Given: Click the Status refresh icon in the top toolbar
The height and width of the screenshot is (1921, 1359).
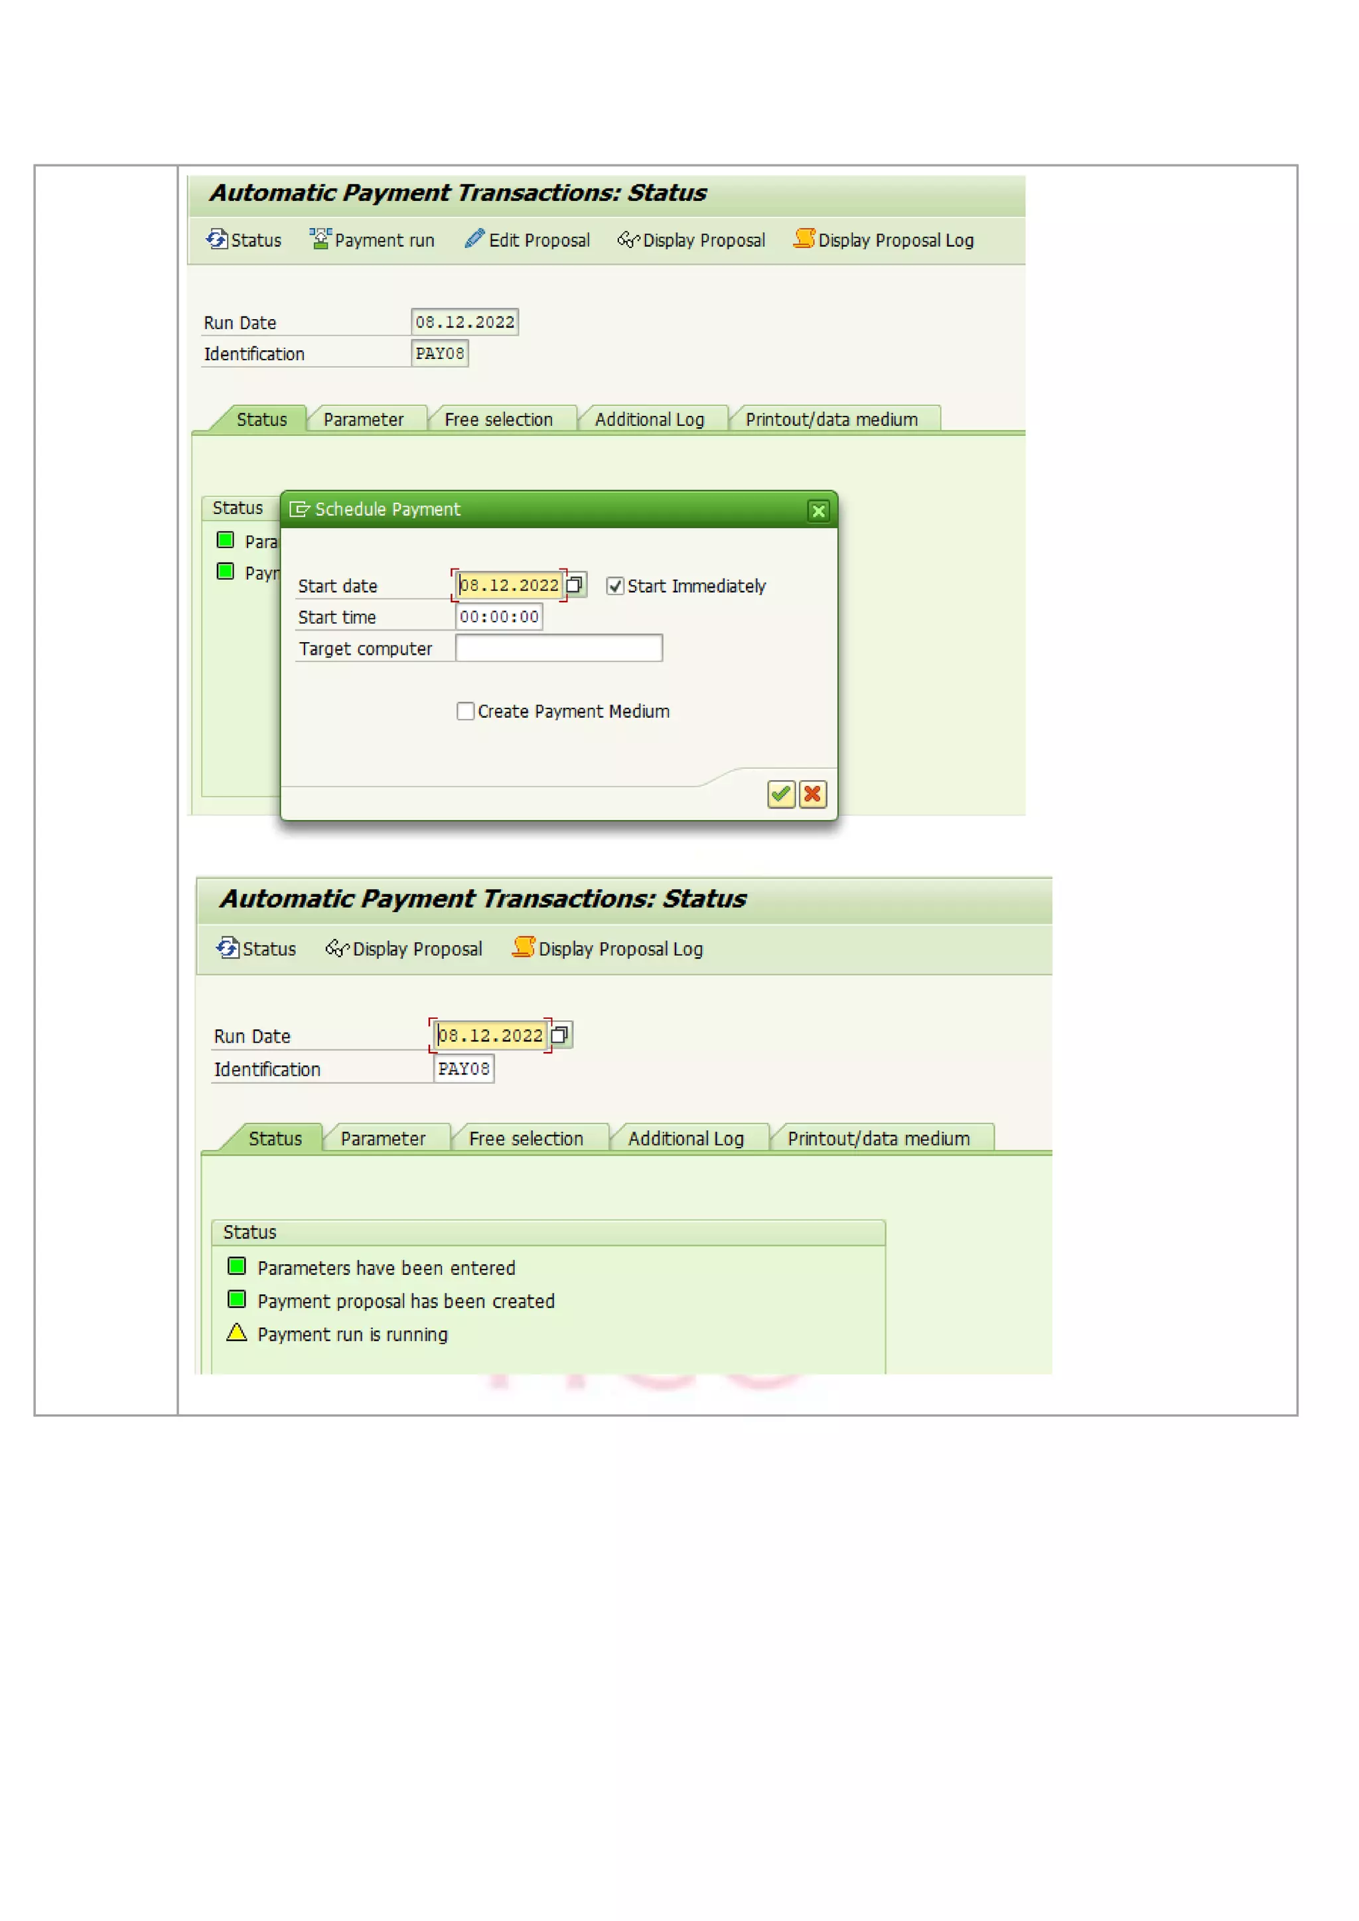Looking at the screenshot, I should [x=217, y=239].
